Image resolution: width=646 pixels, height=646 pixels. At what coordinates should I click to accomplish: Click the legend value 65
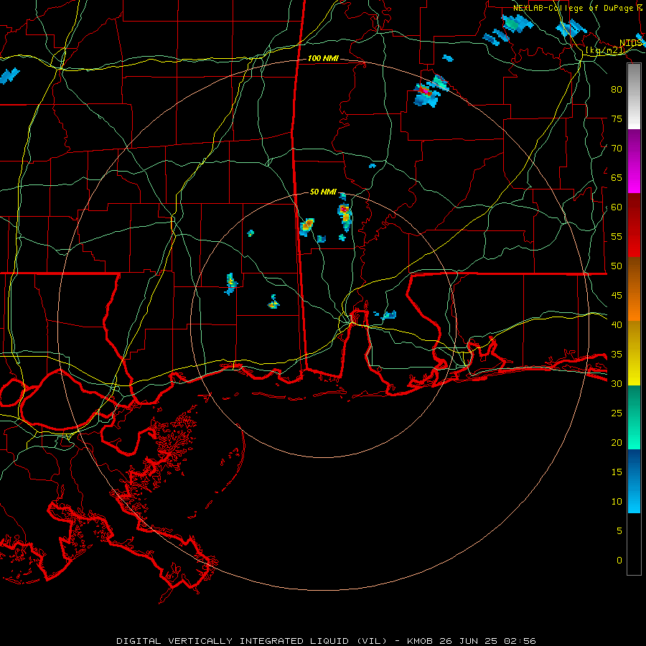(x=617, y=178)
